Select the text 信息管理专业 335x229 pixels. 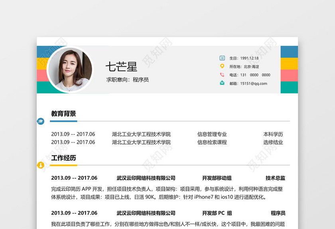click(x=212, y=134)
